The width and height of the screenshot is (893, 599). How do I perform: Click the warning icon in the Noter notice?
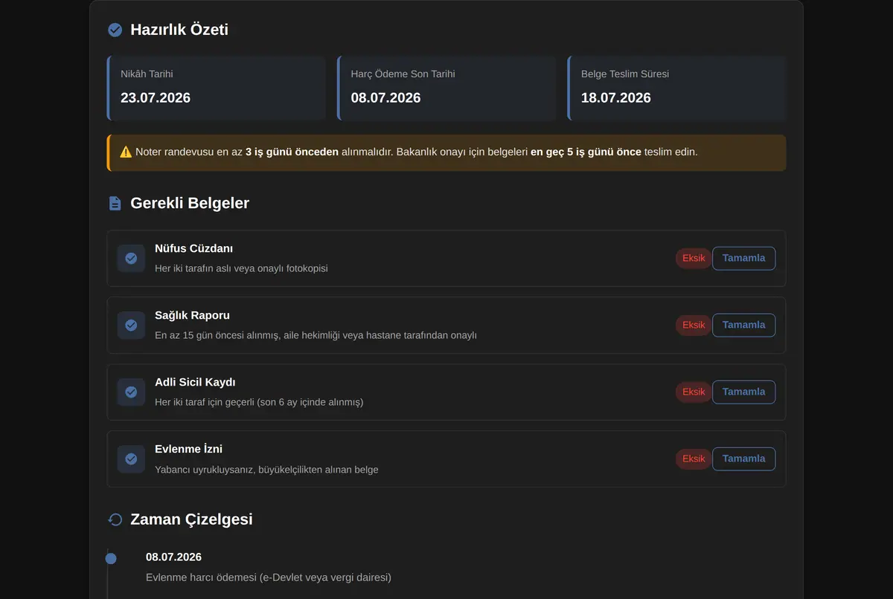(x=126, y=152)
